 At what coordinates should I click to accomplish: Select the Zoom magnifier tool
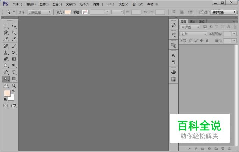[x=14, y=86]
